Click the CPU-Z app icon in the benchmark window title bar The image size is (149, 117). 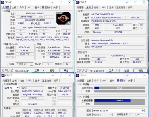coord(77,75)
